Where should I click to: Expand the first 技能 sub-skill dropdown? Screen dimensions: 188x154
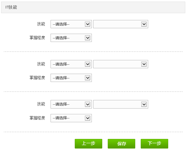pyautogui.click(x=121, y=24)
